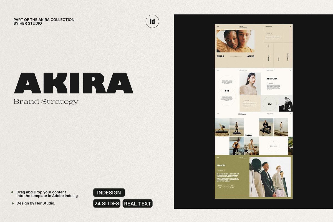Viewport: 333px width, 222px height.
Task: Select the vertical SPECS tab
Action: (278, 59)
